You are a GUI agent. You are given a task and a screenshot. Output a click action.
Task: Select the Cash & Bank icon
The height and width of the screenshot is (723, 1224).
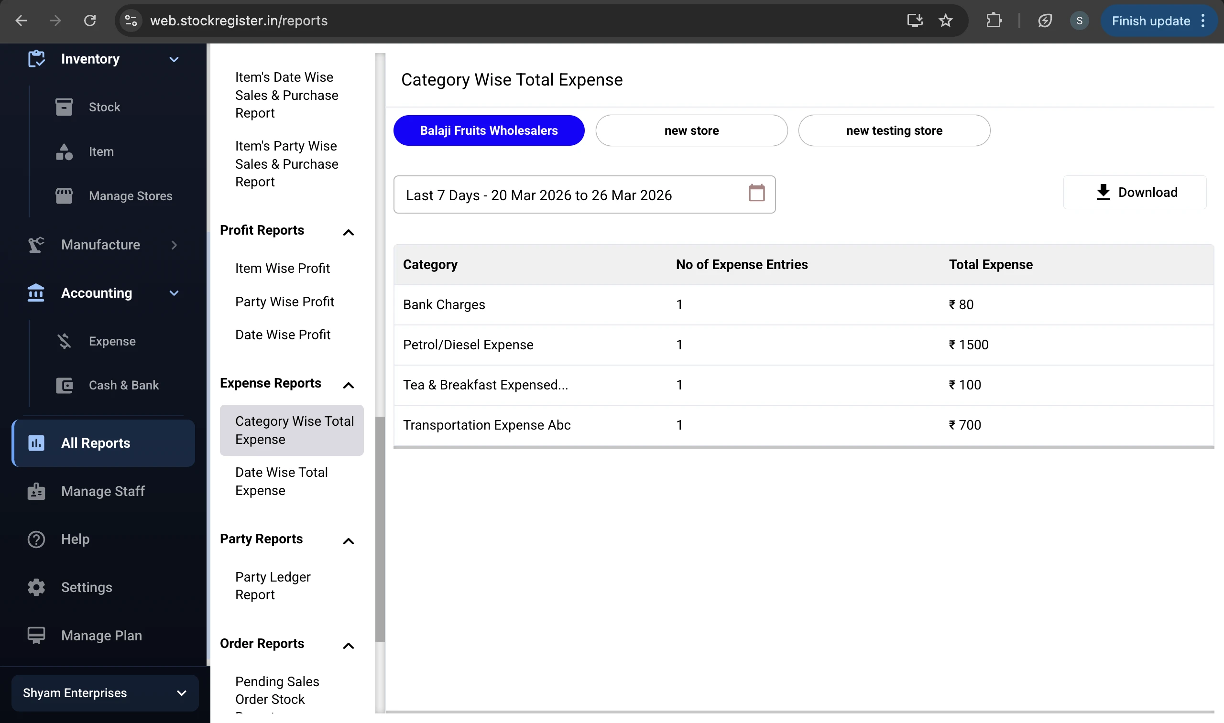pyautogui.click(x=65, y=385)
